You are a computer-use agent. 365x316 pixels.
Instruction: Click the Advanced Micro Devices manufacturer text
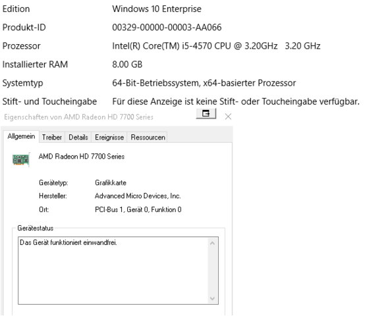click(138, 196)
